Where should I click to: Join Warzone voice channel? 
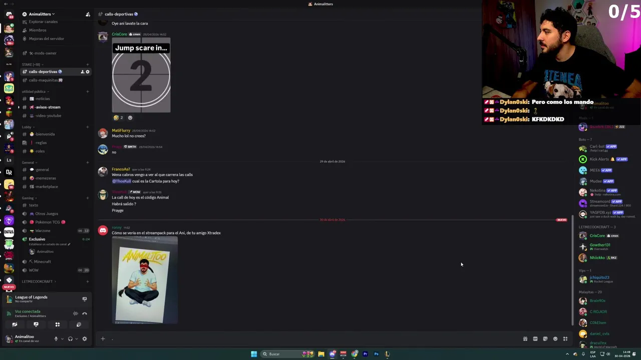55,230
